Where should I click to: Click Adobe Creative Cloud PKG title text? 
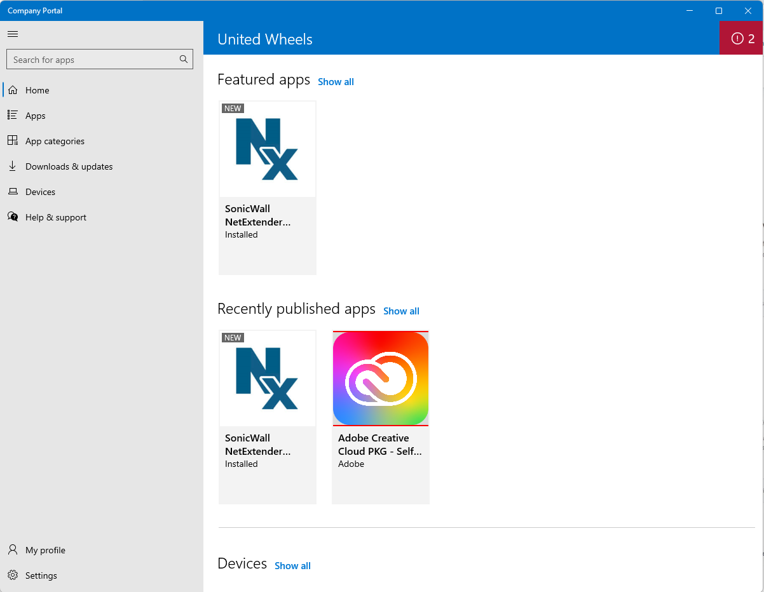click(380, 445)
